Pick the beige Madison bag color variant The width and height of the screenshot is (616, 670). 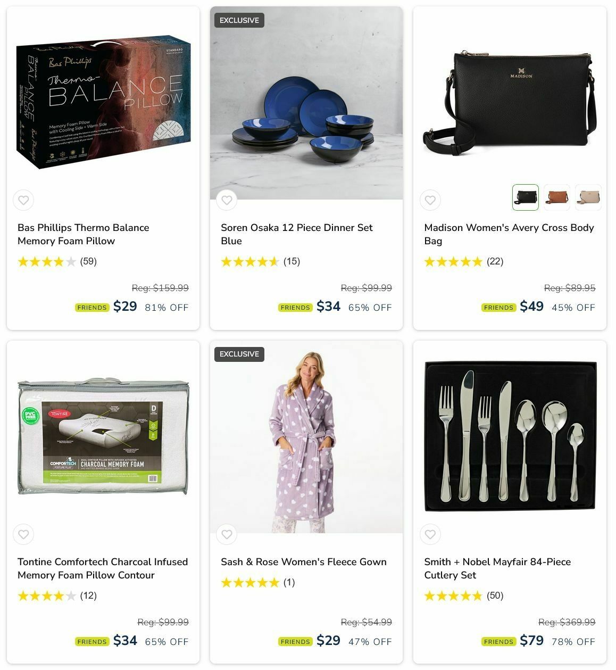(588, 197)
